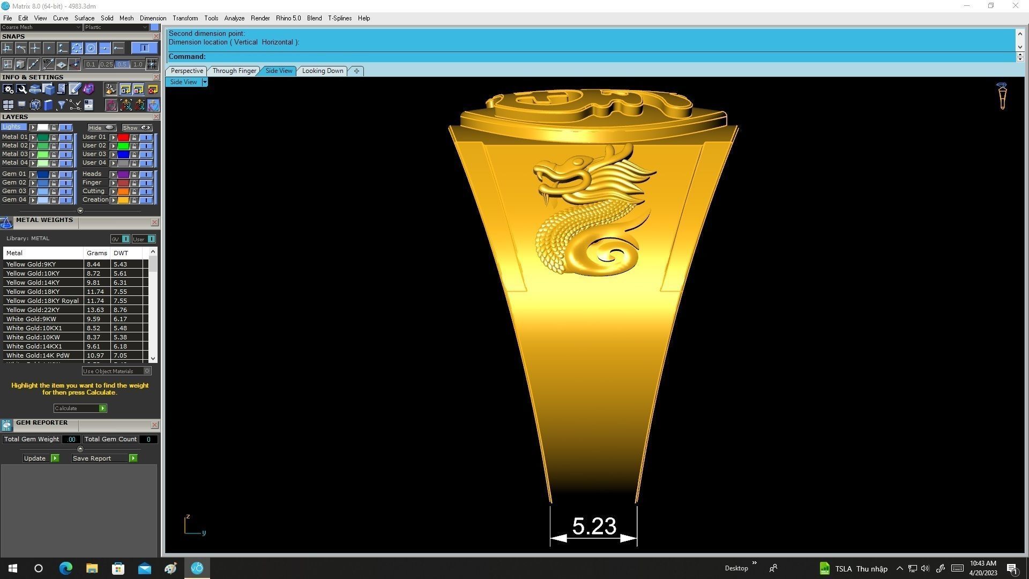This screenshot has width=1029, height=579.
Task: Expand the Side View viewport dropdown arrow
Action: point(205,82)
